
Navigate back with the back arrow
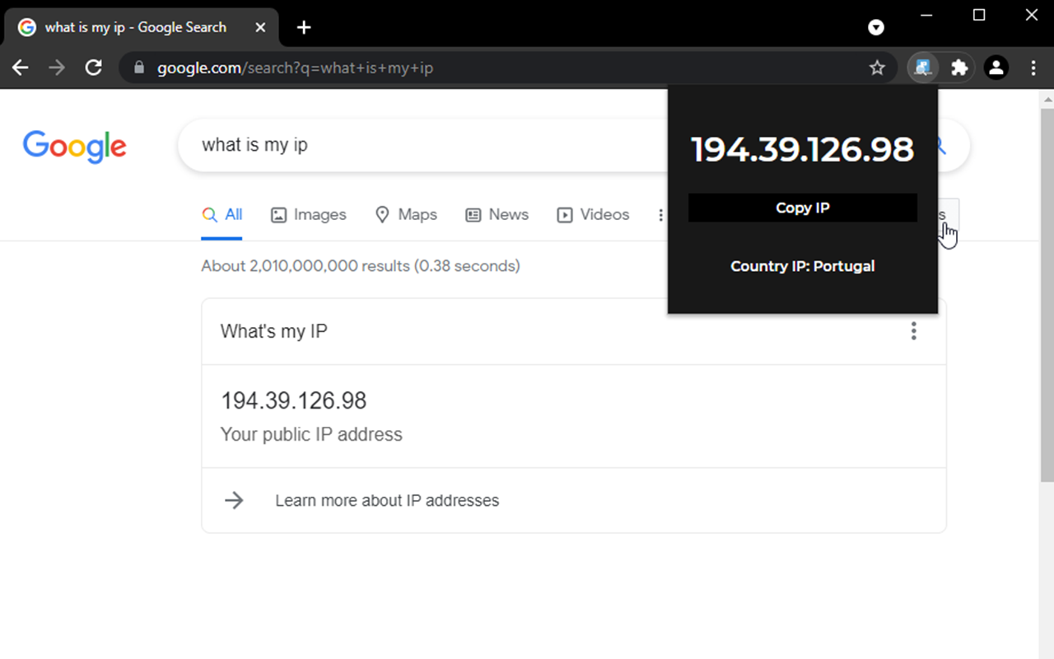20,67
